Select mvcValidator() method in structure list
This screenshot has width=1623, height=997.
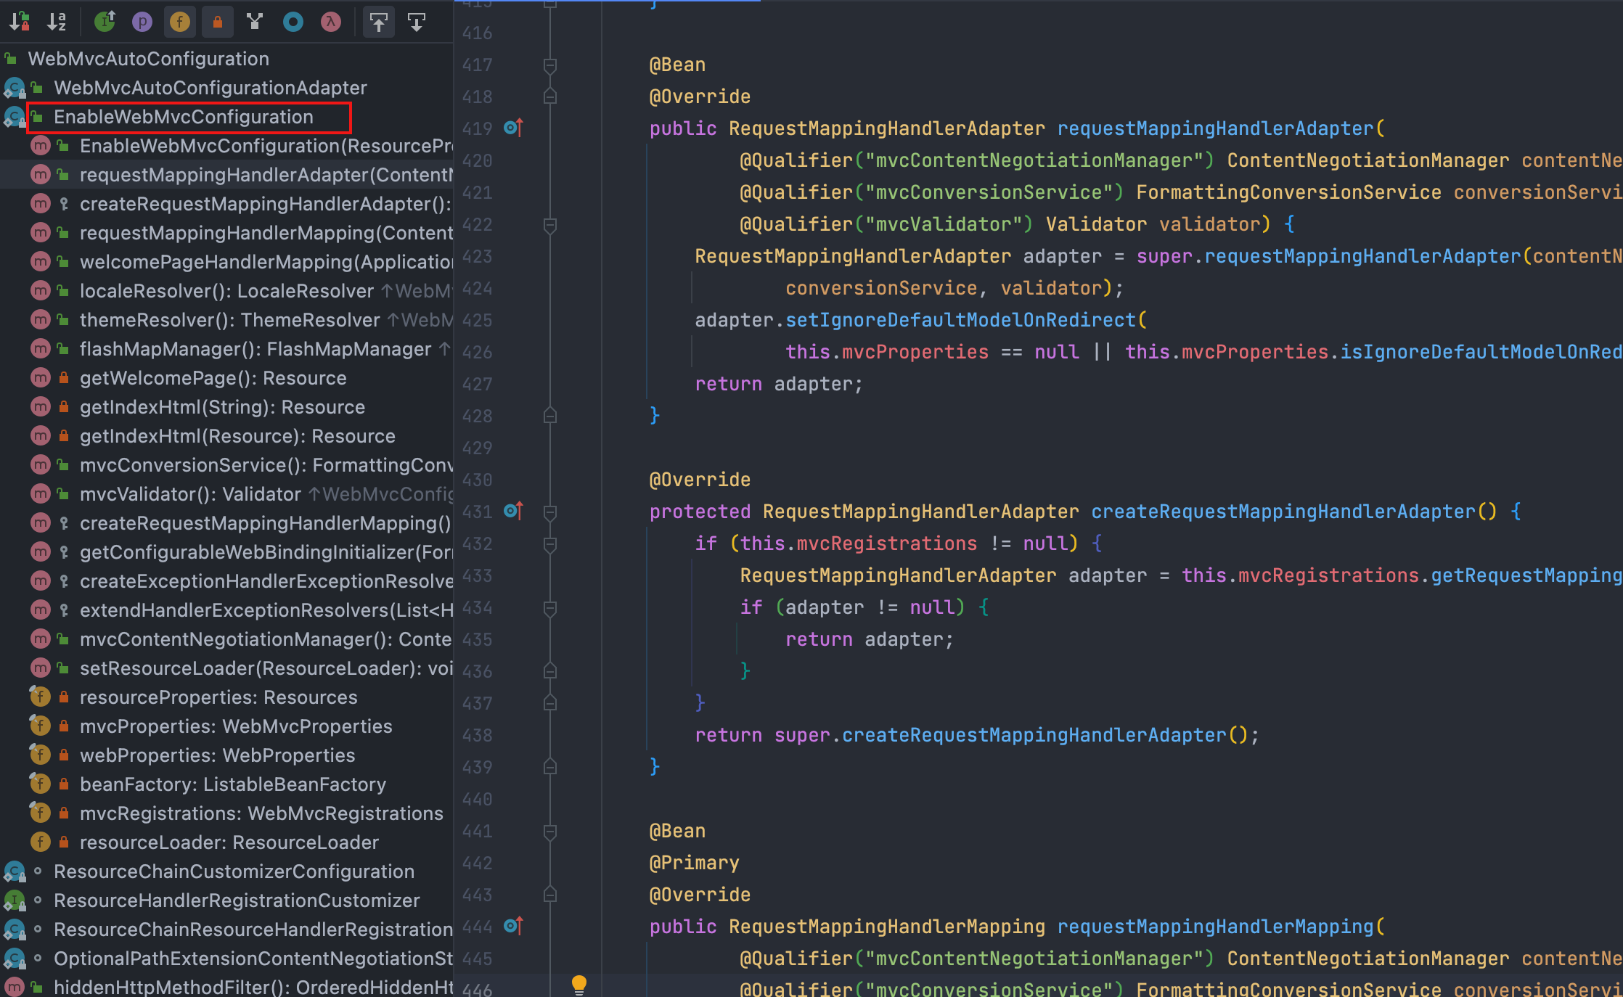(189, 494)
